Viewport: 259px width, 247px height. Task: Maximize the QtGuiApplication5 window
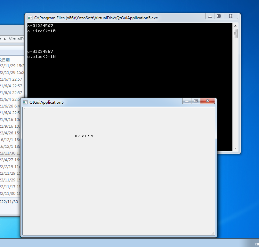tap(196, 101)
